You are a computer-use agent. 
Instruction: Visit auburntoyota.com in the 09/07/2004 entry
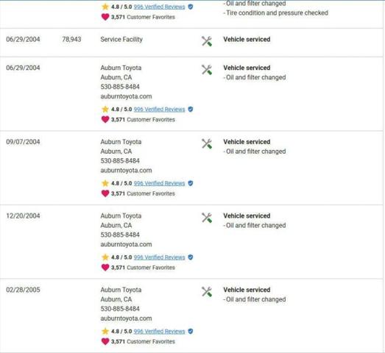pyautogui.click(x=126, y=171)
